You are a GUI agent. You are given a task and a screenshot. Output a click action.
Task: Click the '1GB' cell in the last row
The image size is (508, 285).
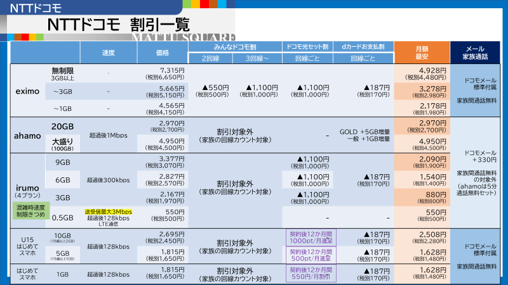[62, 274]
